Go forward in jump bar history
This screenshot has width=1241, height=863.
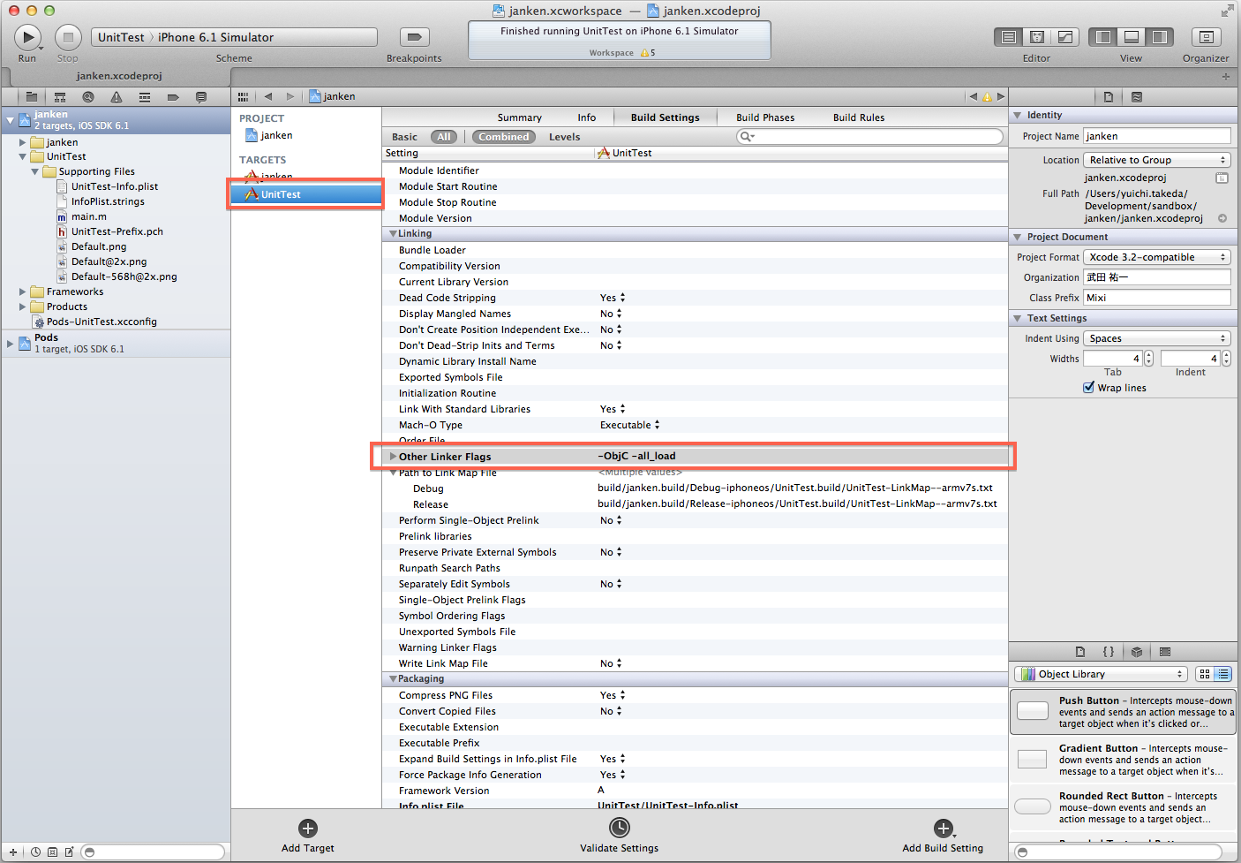pos(290,96)
